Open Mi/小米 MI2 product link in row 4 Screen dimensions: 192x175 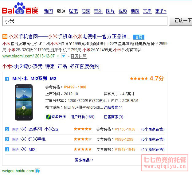pyautogui.click(x=24, y=150)
